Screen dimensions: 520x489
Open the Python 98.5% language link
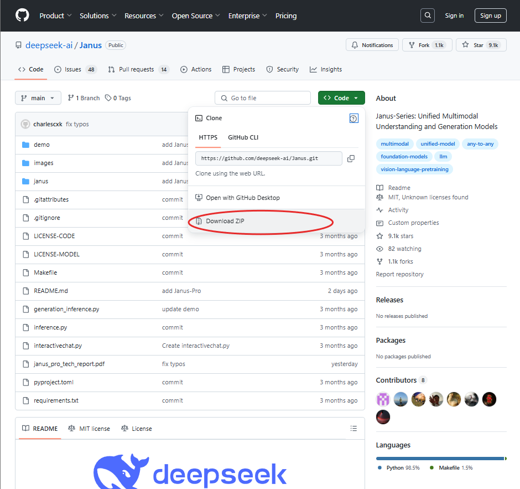pos(399,468)
